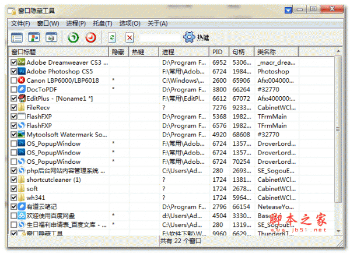The height and width of the screenshot is (253, 350).
Task: Click the shortcutcleaner (1) folder icon
Action: 22,180
